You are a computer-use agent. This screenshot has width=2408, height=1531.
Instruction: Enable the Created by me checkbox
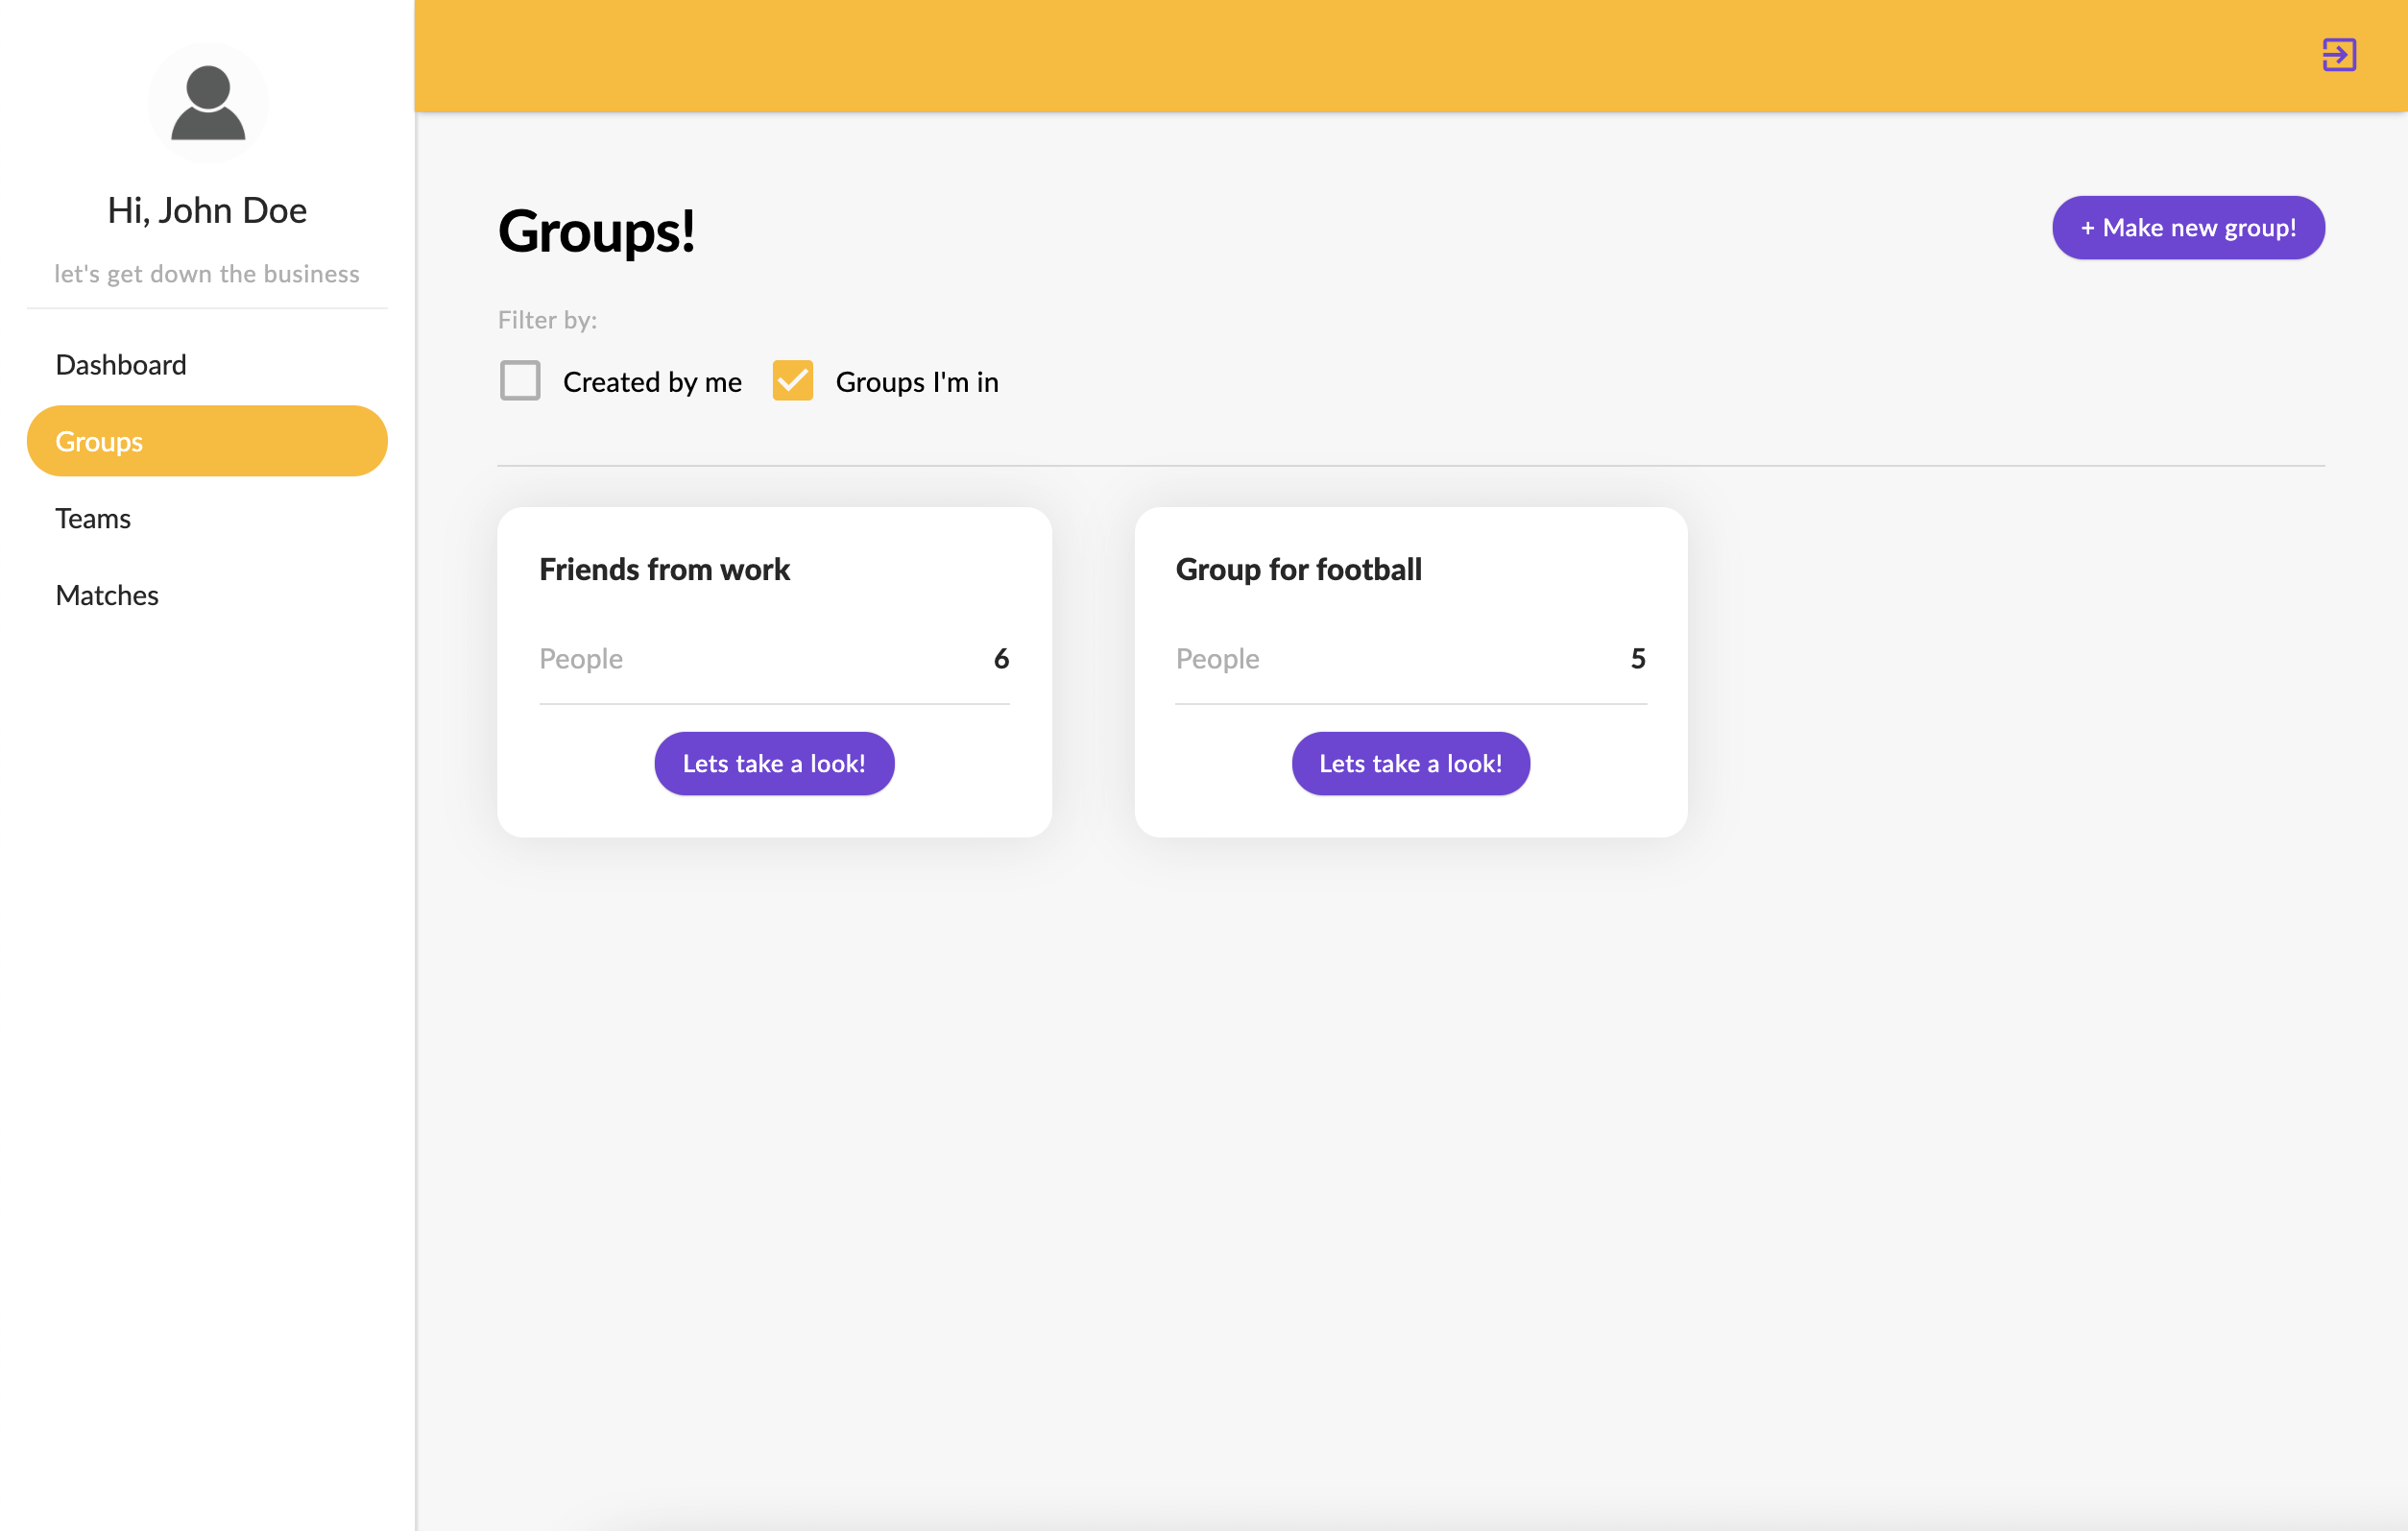click(520, 381)
